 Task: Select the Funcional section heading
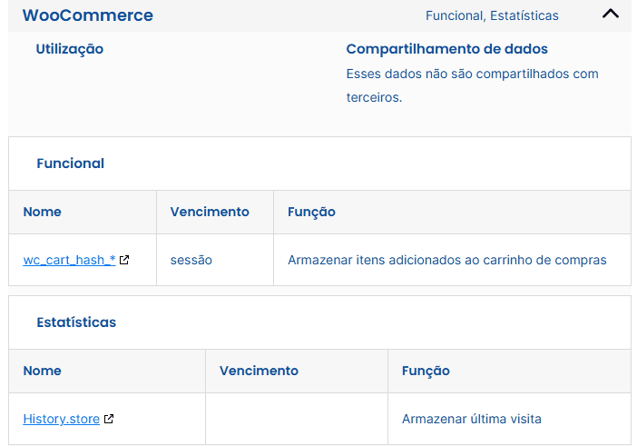click(x=70, y=164)
